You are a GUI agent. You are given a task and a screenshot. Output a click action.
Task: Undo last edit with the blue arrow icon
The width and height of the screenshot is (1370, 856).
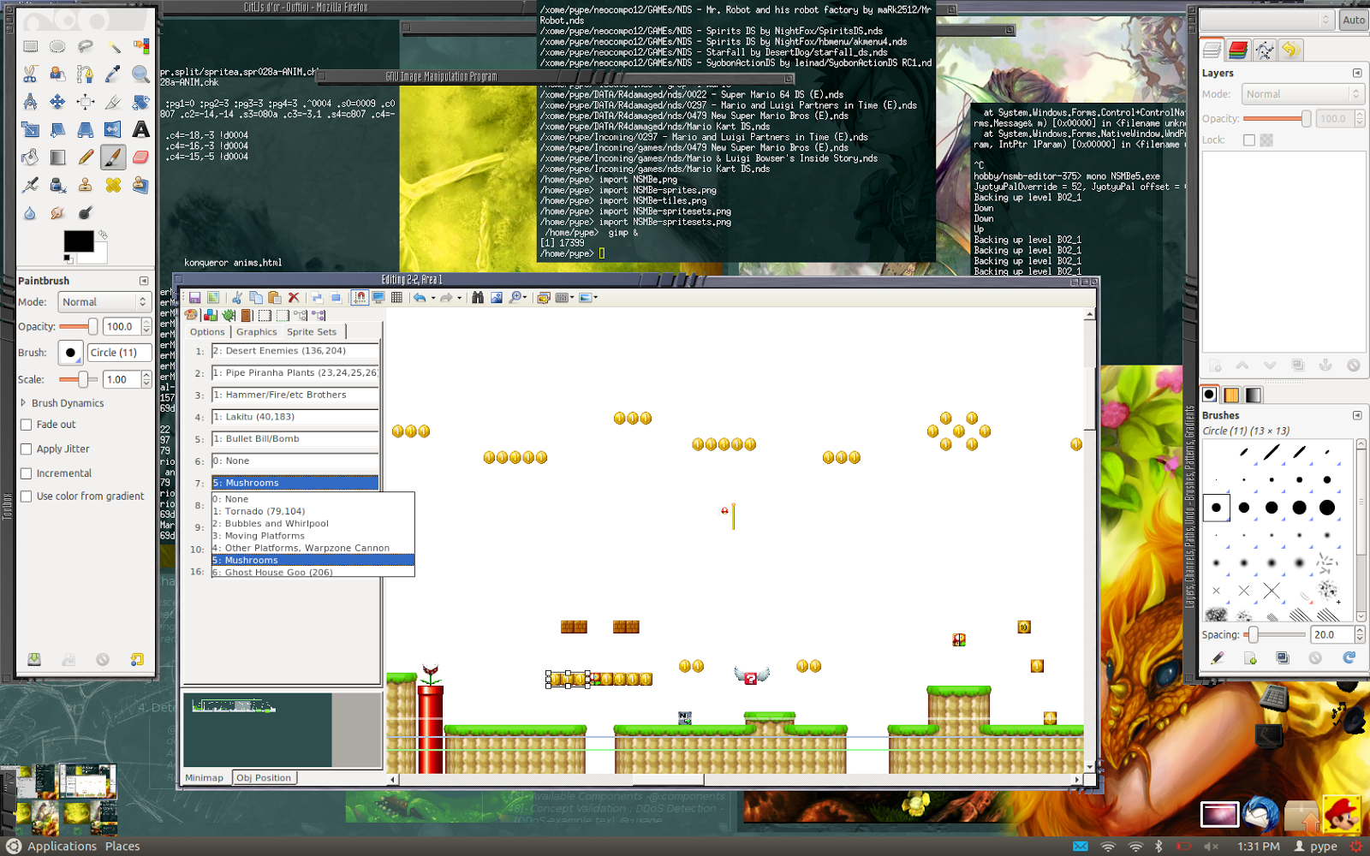(x=420, y=297)
